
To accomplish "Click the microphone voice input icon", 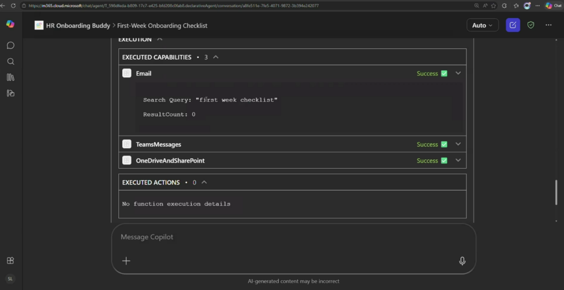I will click(x=462, y=261).
